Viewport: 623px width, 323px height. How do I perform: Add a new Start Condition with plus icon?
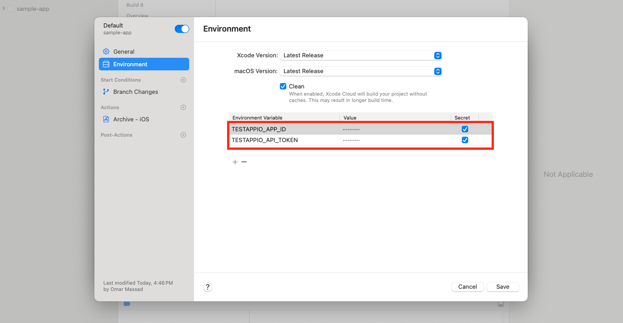(x=183, y=80)
